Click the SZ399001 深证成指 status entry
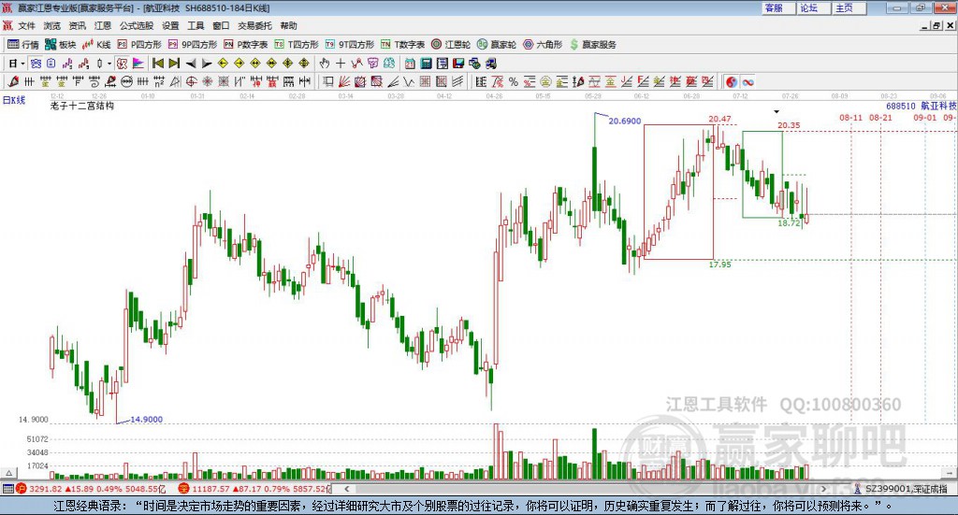Screen dimensions: 958x515 (x=901, y=489)
